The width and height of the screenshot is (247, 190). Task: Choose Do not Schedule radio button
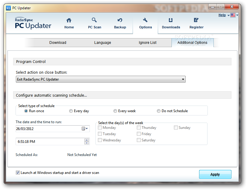tap(158, 111)
